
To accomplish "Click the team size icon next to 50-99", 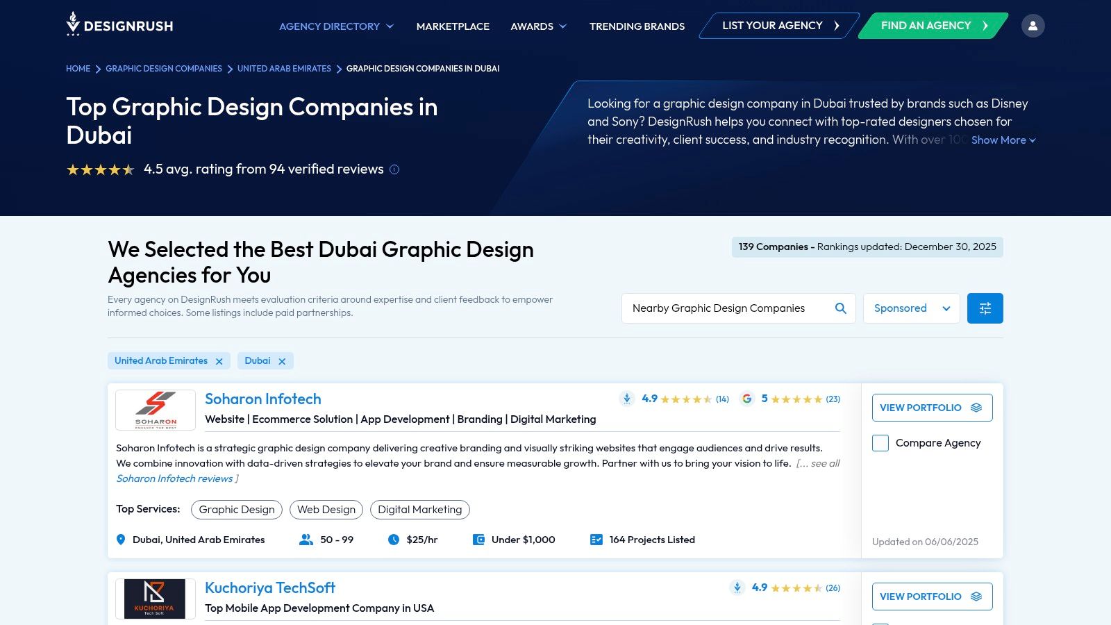I will click(x=306, y=539).
